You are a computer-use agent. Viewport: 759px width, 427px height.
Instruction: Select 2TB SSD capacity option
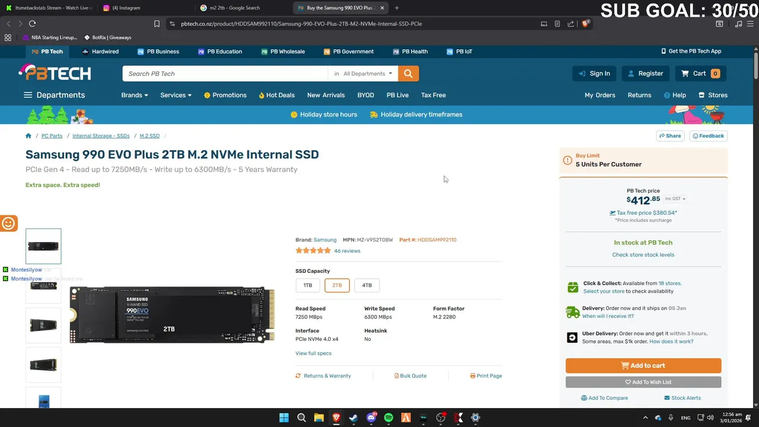pyautogui.click(x=337, y=285)
